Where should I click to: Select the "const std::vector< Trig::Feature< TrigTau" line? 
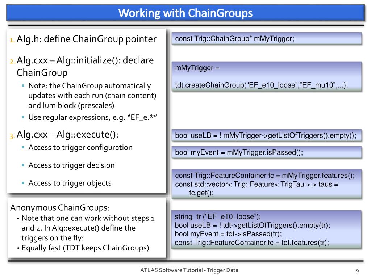257,184
